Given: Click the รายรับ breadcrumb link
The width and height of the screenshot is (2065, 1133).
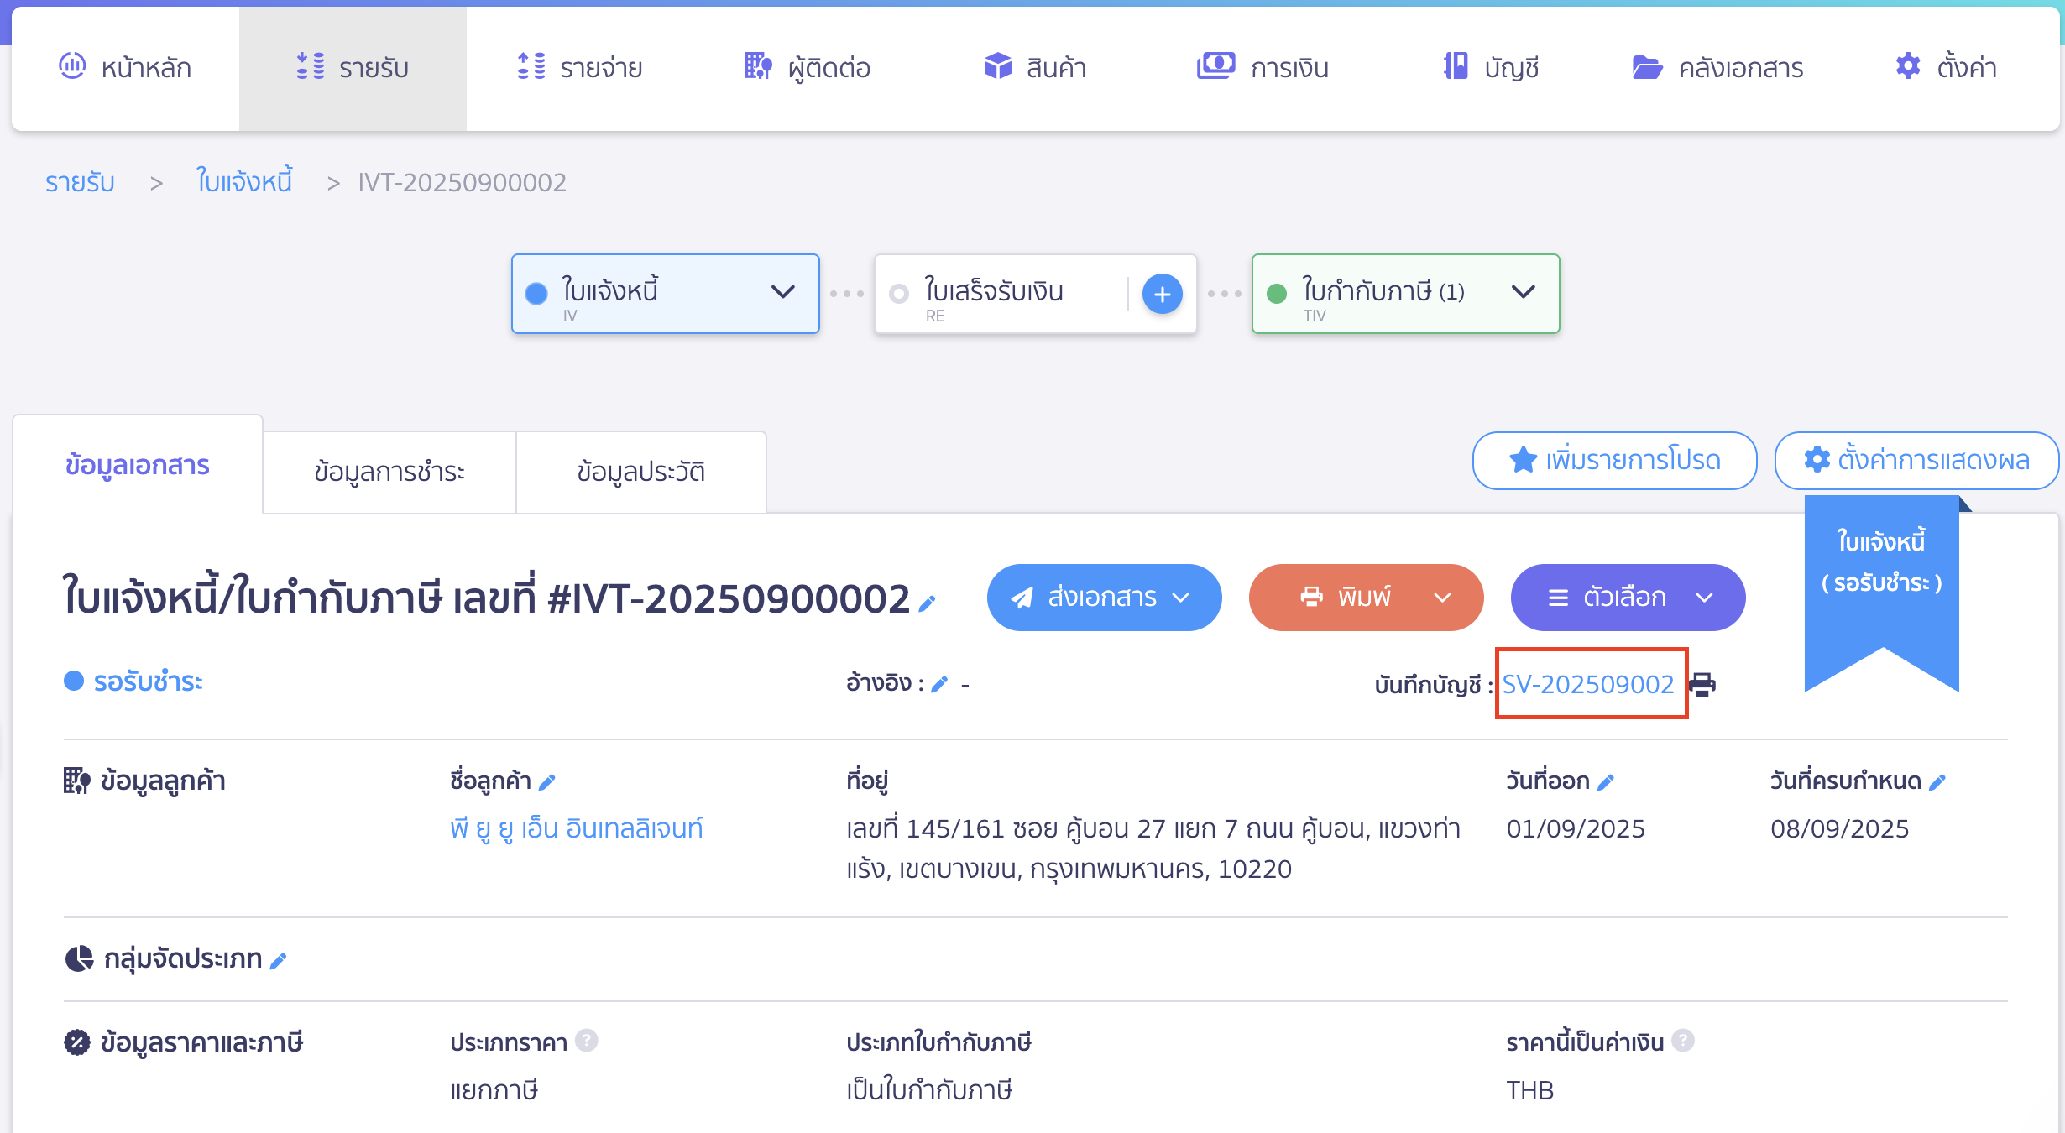Looking at the screenshot, I should (x=80, y=182).
